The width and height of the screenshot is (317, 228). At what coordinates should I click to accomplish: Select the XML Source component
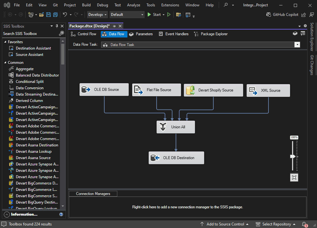point(268,90)
